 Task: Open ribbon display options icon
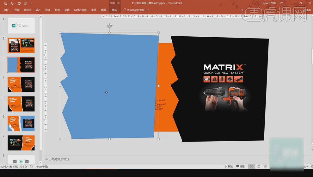click(282, 3)
